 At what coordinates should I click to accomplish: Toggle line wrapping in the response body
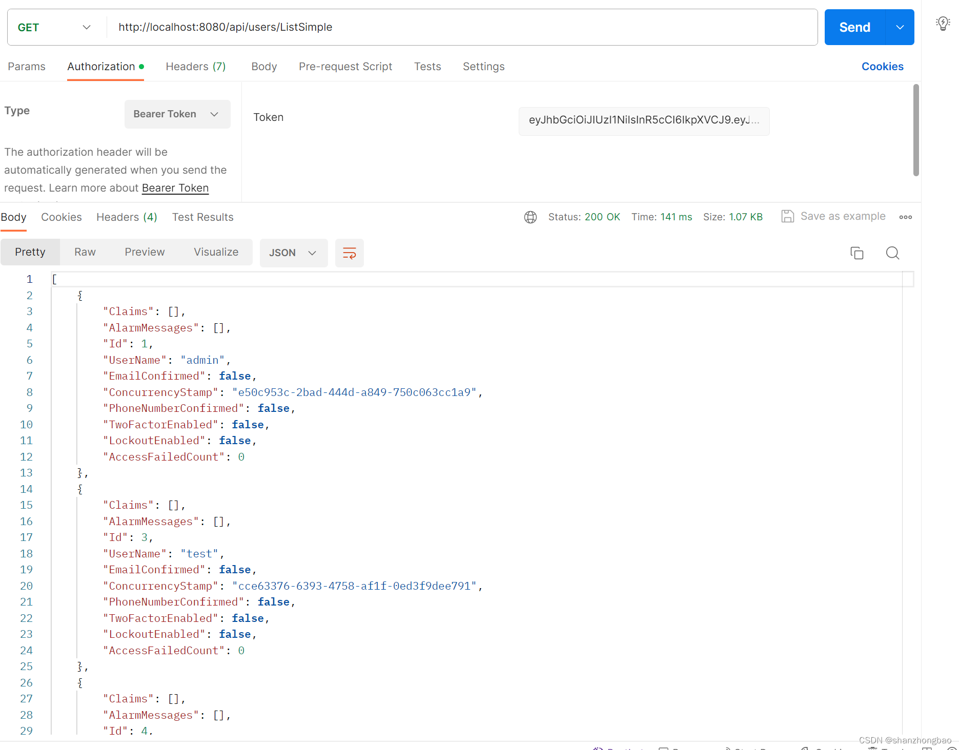[x=349, y=253]
